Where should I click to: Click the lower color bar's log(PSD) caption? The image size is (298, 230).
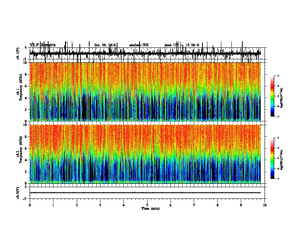pyautogui.click(x=282, y=160)
